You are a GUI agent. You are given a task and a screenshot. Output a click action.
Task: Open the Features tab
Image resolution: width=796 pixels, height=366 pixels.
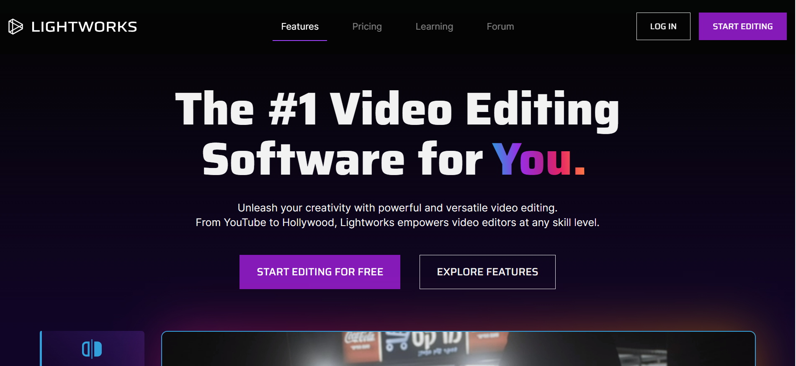(299, 27)
